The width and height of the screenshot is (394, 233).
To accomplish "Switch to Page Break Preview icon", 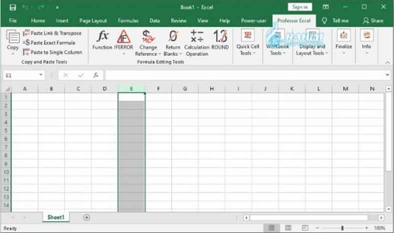I will click(x=305, y=228).
